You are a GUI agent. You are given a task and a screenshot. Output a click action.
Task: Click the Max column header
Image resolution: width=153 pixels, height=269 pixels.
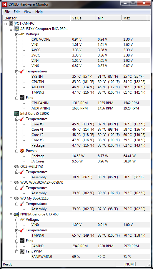tap(134, 18)
